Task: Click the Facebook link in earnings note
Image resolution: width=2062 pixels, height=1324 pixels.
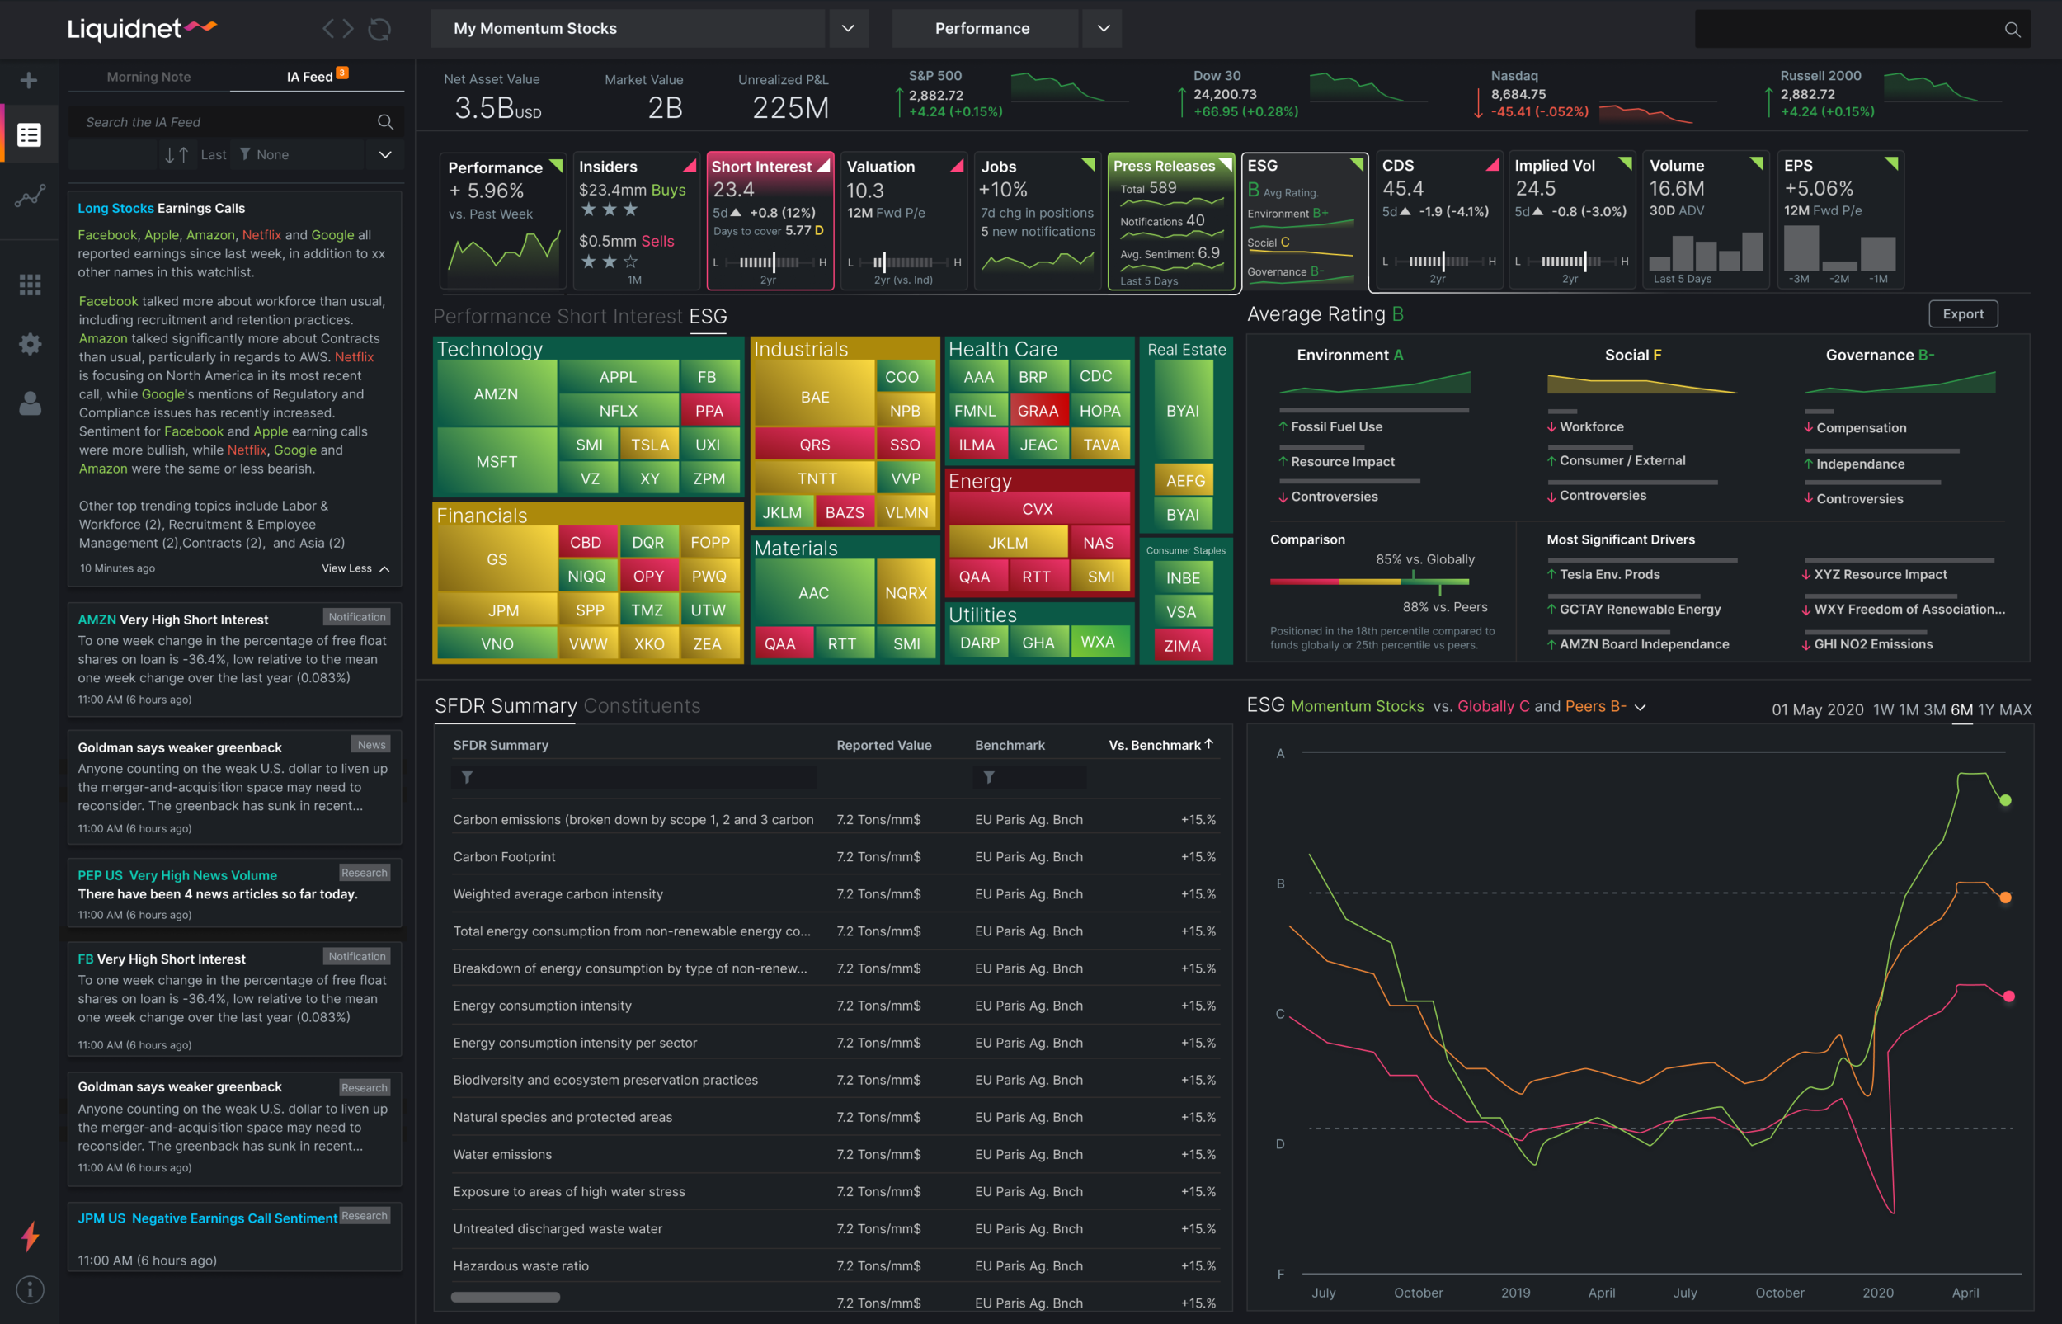Action: coord(107,235)
